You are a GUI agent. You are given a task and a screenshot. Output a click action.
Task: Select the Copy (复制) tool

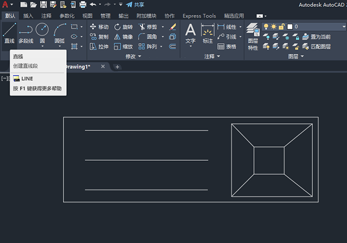[x=99, y=37]
